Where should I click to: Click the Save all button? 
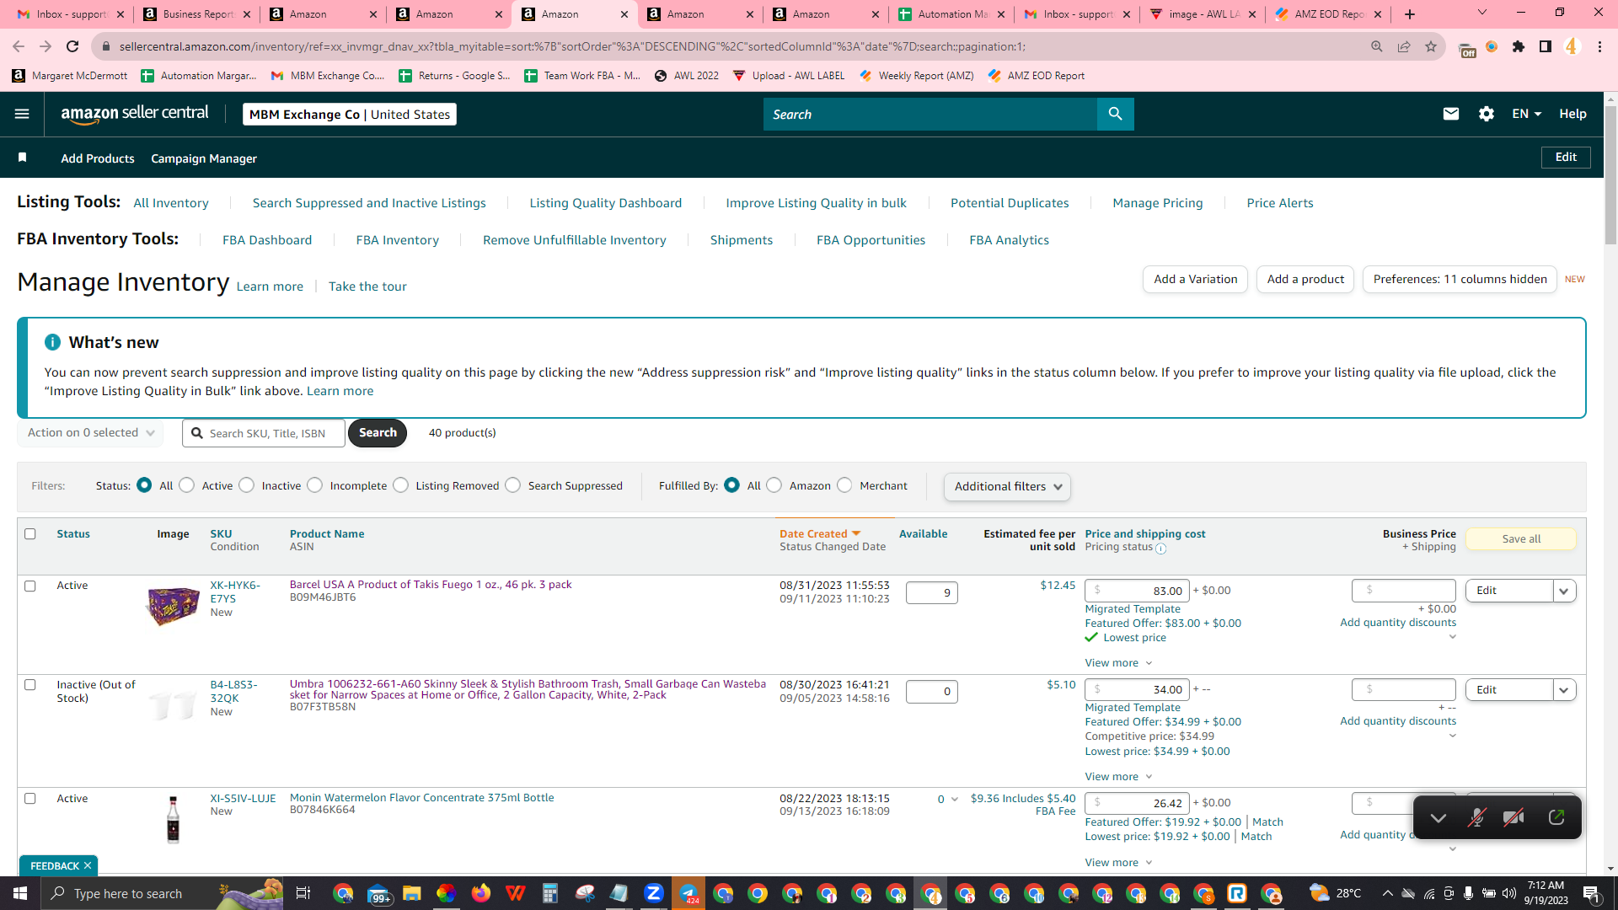click(1521, 539)
